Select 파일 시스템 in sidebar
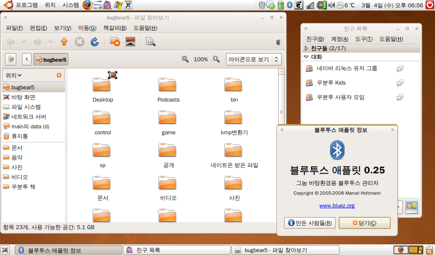 (34, 107)
